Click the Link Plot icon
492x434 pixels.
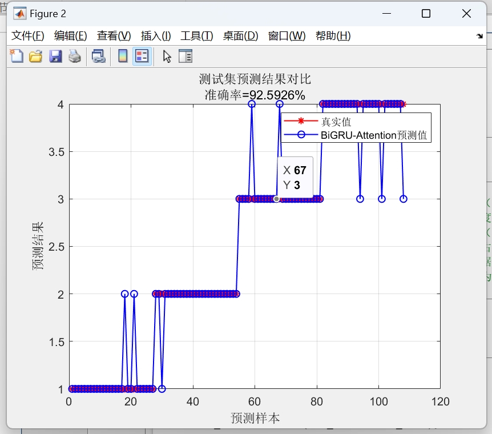click(98, 56)
